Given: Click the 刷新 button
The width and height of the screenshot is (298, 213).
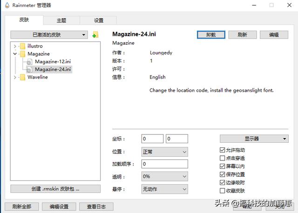Looking at the screenshot, I should pyautogui.click(x=243, y=35).
